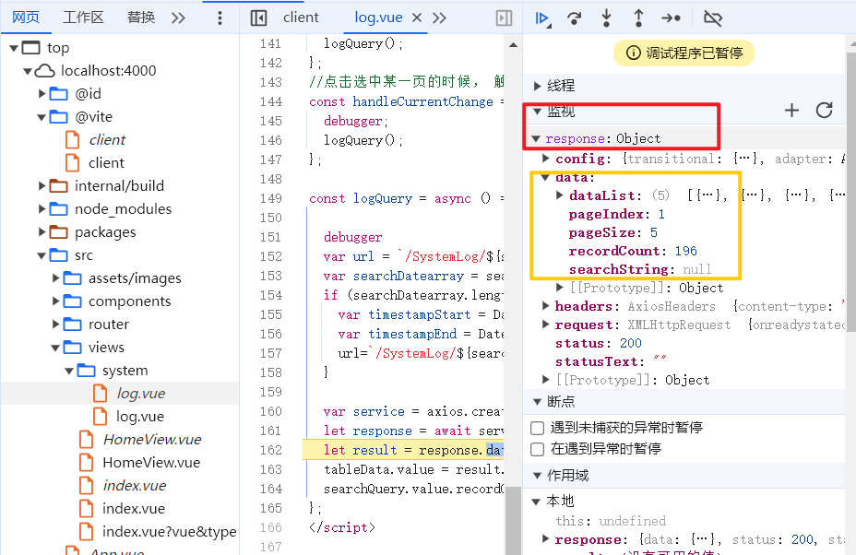
Task: Toggle the debugger sidebar panel
Action: (504, 18)
